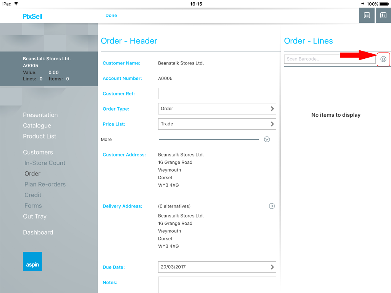Tap the Delivery Address label
This screenshot has height=293, width=391.
pyautogui.click(x=123, y=206)
